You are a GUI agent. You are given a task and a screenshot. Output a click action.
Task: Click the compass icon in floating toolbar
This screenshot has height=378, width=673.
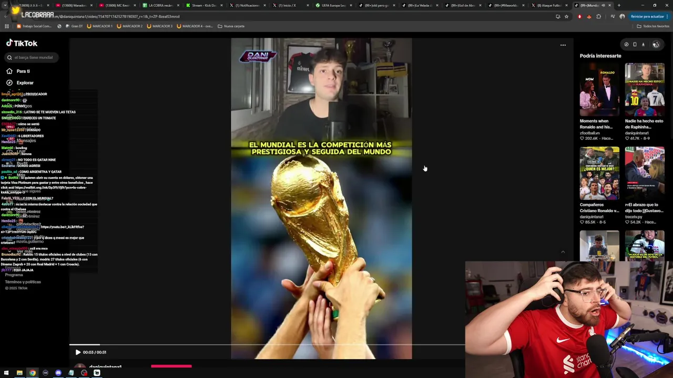click(626, 45)
